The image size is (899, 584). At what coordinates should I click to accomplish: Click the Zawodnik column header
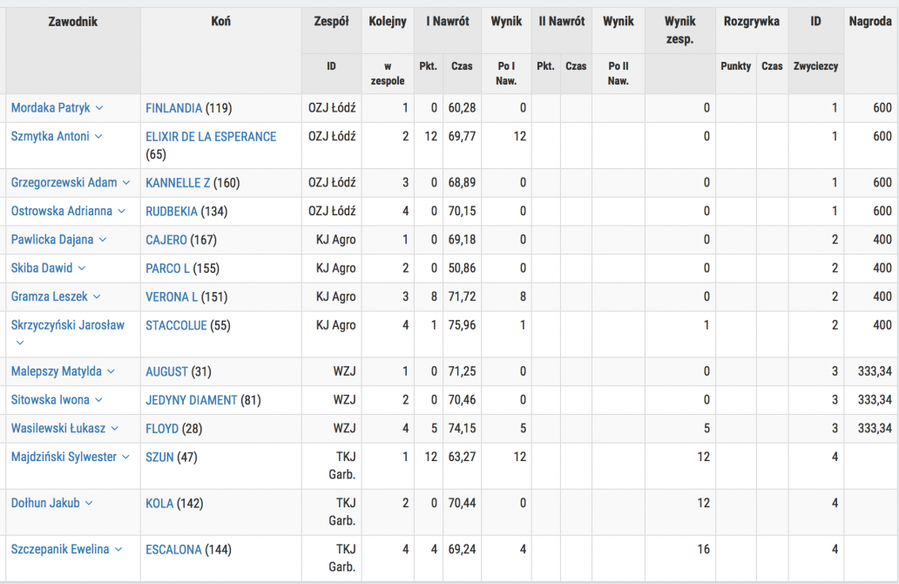pyautogui.click(x=73, y=22)
